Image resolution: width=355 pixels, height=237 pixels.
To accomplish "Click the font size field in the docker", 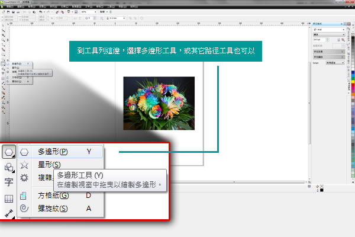I will 319,40.
